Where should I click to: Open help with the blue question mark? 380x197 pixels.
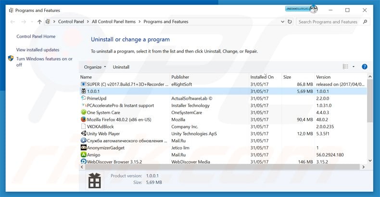pos(364,67)
